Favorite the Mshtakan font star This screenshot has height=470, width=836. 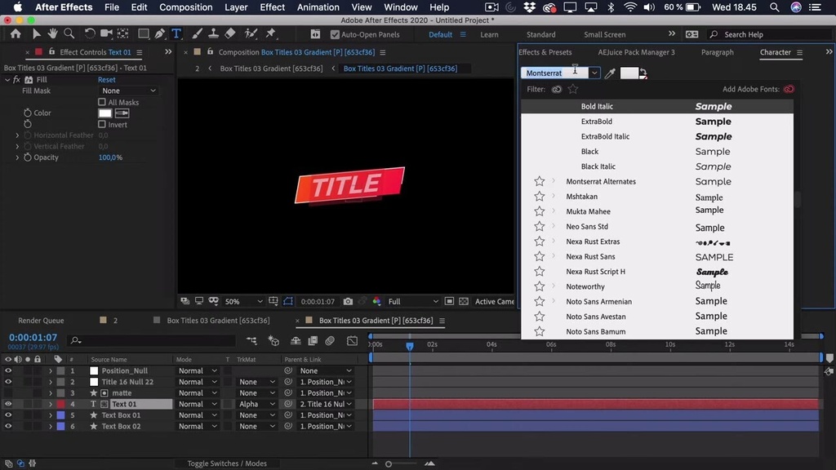pos(540,197)
